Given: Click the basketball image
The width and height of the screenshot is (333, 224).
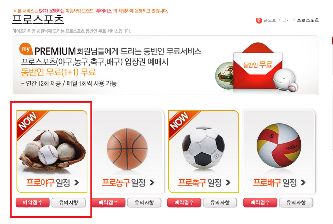Looking at the screenshot, I should click(x=127, y=149).
